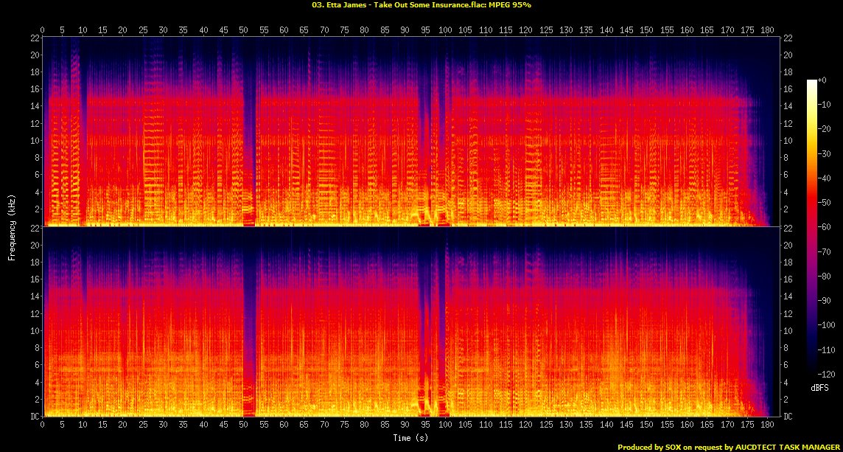Click the '-80' color scale label

coord(824,276)
